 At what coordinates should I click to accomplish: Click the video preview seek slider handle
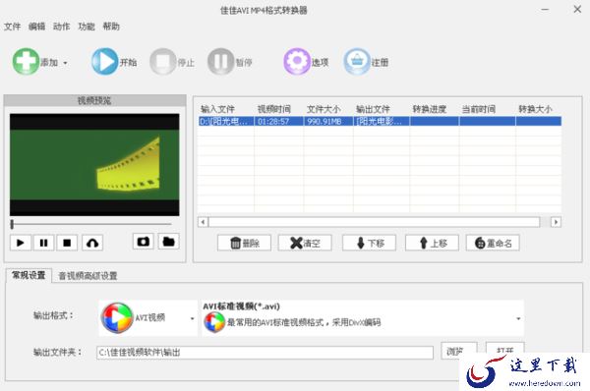pyautogui.click(x=12, y=224)
